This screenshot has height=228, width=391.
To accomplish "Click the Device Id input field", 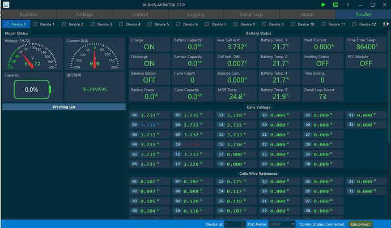I will (x=233, y=224).
